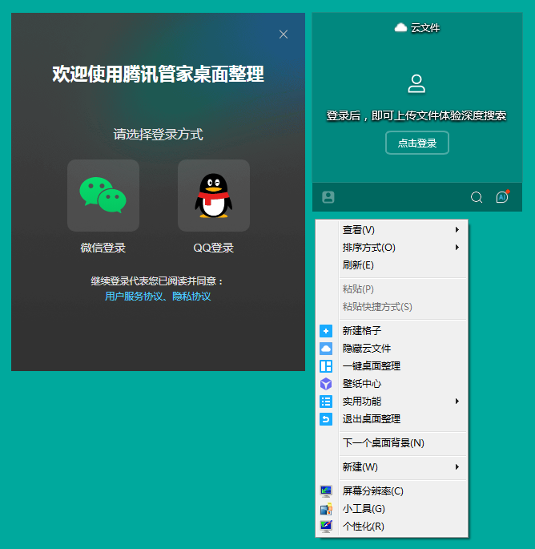
Task: Click the 一键桌面整理 layout icon
Action: [326, 366]
